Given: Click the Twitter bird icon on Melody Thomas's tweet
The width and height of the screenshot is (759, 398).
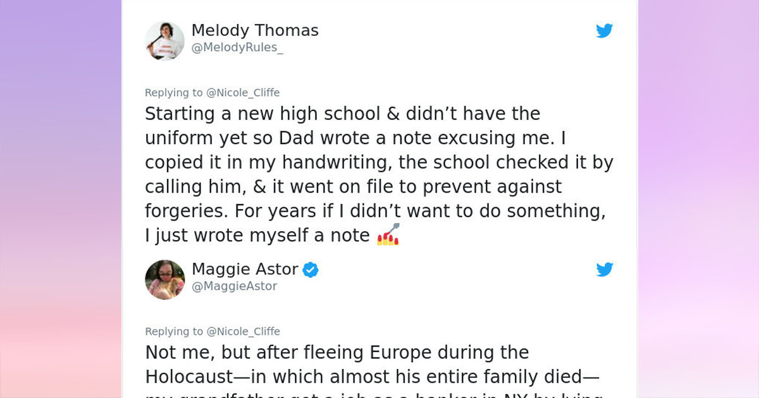Looking at the screenshot, I should pos(605,30).
